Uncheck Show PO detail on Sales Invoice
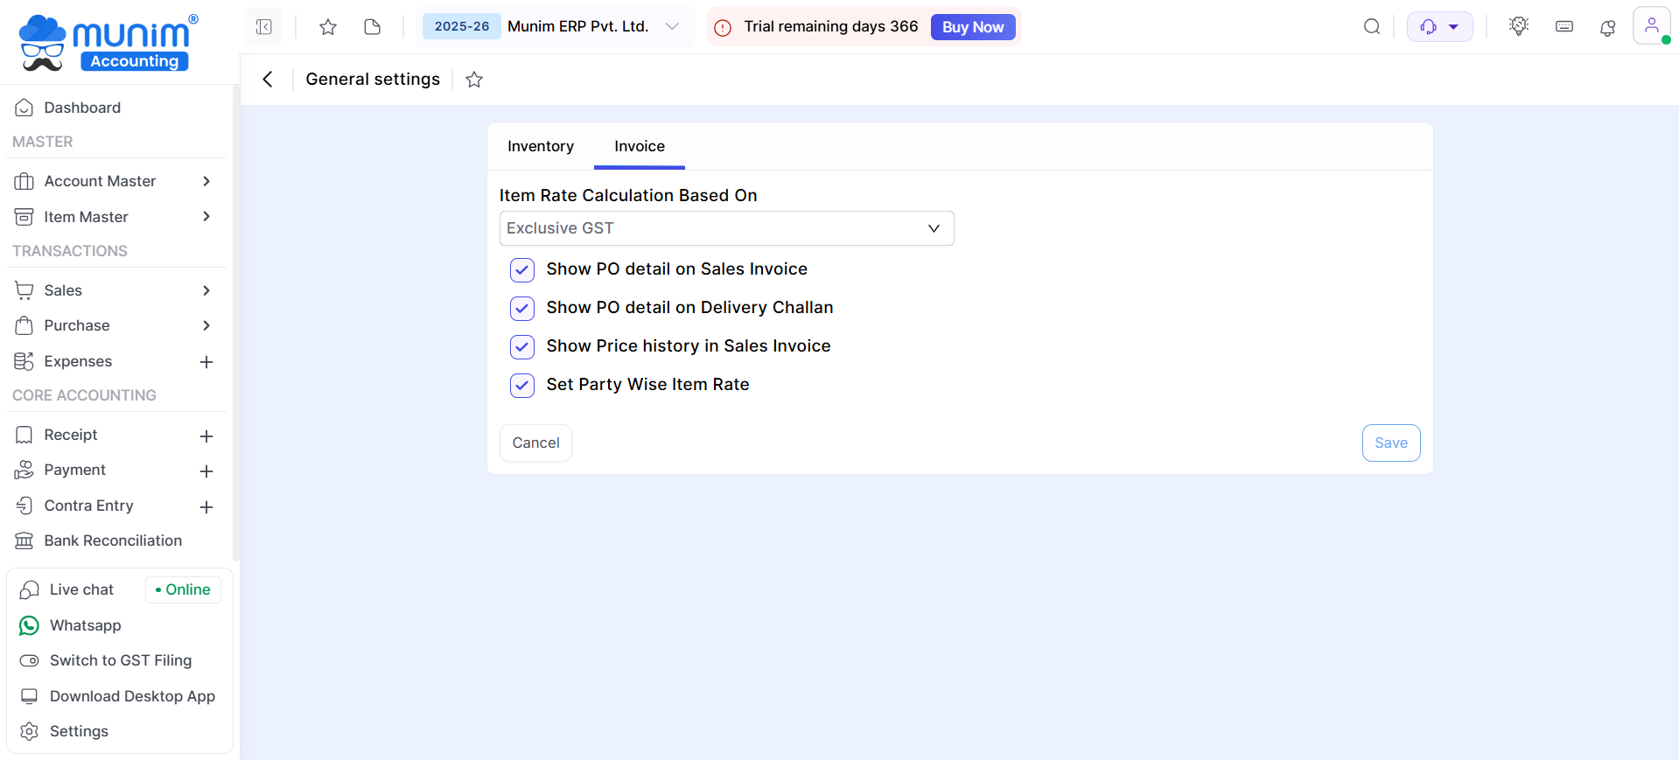The width and height of the screenshot is (1679, 760). pos(522,270)
